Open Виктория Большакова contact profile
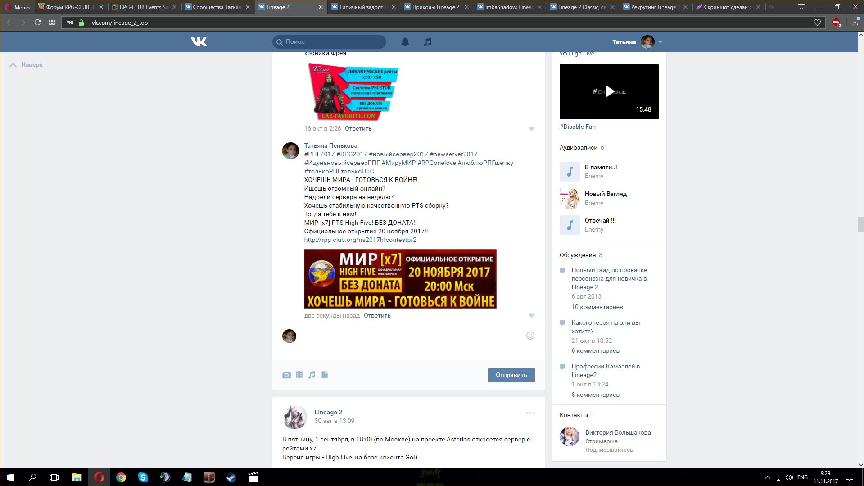The width and height of the screenshot is (864, 486). 618,433
